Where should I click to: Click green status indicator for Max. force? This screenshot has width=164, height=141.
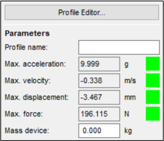(152, 114)
